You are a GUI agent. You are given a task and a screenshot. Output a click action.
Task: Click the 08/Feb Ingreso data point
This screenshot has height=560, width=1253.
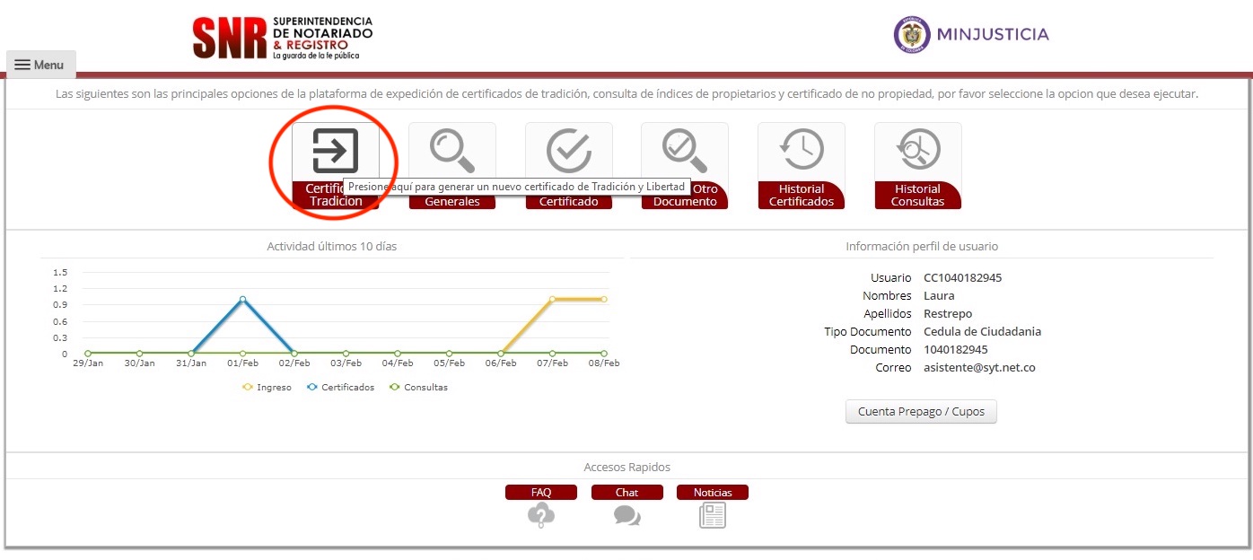604,299
